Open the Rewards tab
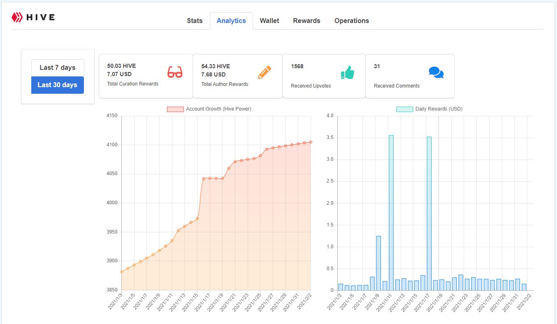This screenshot has height=324, width=557. 306,21
